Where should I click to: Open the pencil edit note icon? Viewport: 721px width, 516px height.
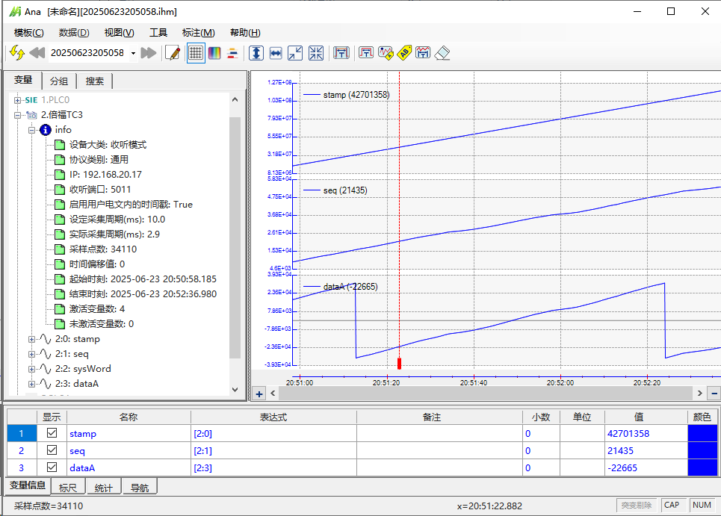(173, 53)
